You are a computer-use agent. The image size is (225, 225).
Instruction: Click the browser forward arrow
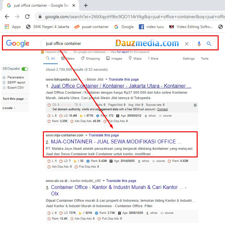(x=17, y=17)
